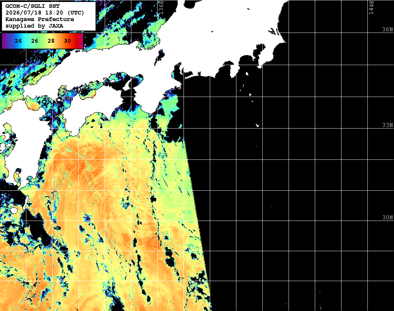Click the Kanagawa Prefecture label
The height and width of the screenshot is (311, 394).
(40, 19)
